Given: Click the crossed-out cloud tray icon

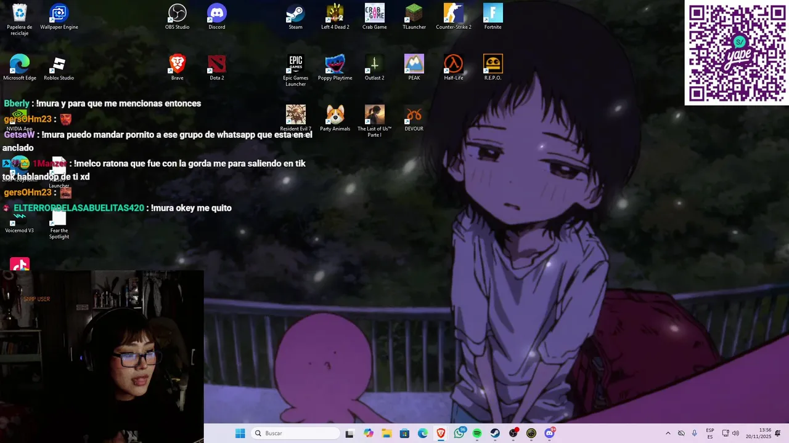Looking at the screenshot, I should [x=681, y=433].
